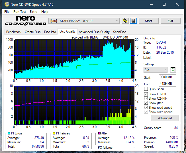186x153 pixels.
Task: Open the Advanced settings button
Action: pyautogui.click(x=165, y=118)
